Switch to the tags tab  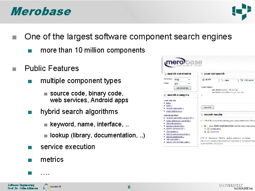[229, 80]
